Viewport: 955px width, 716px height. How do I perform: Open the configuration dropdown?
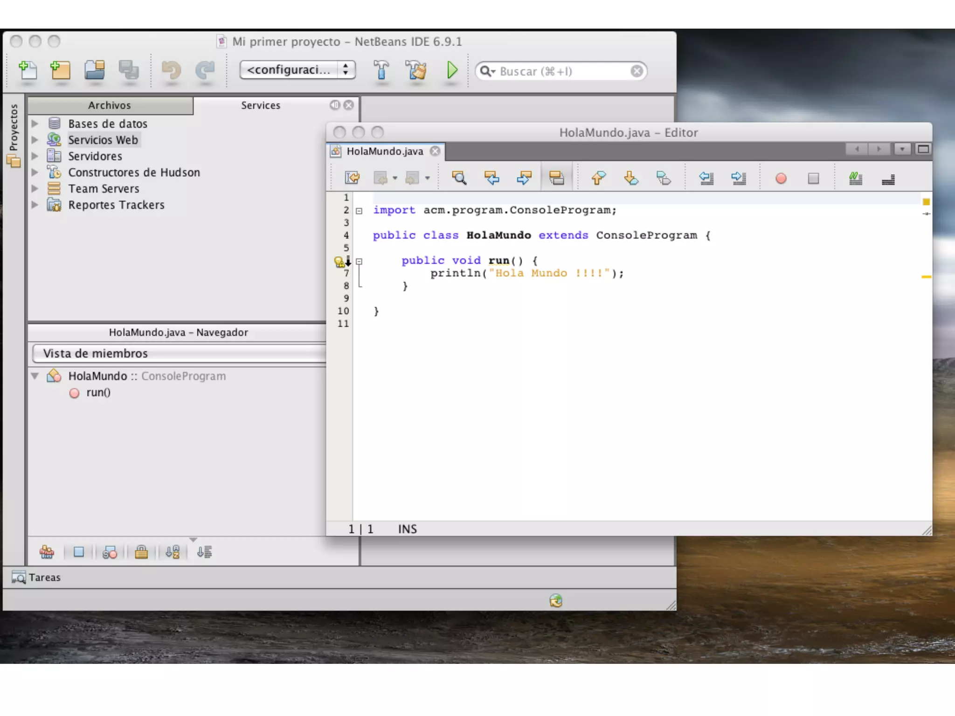tap(298, 70)
